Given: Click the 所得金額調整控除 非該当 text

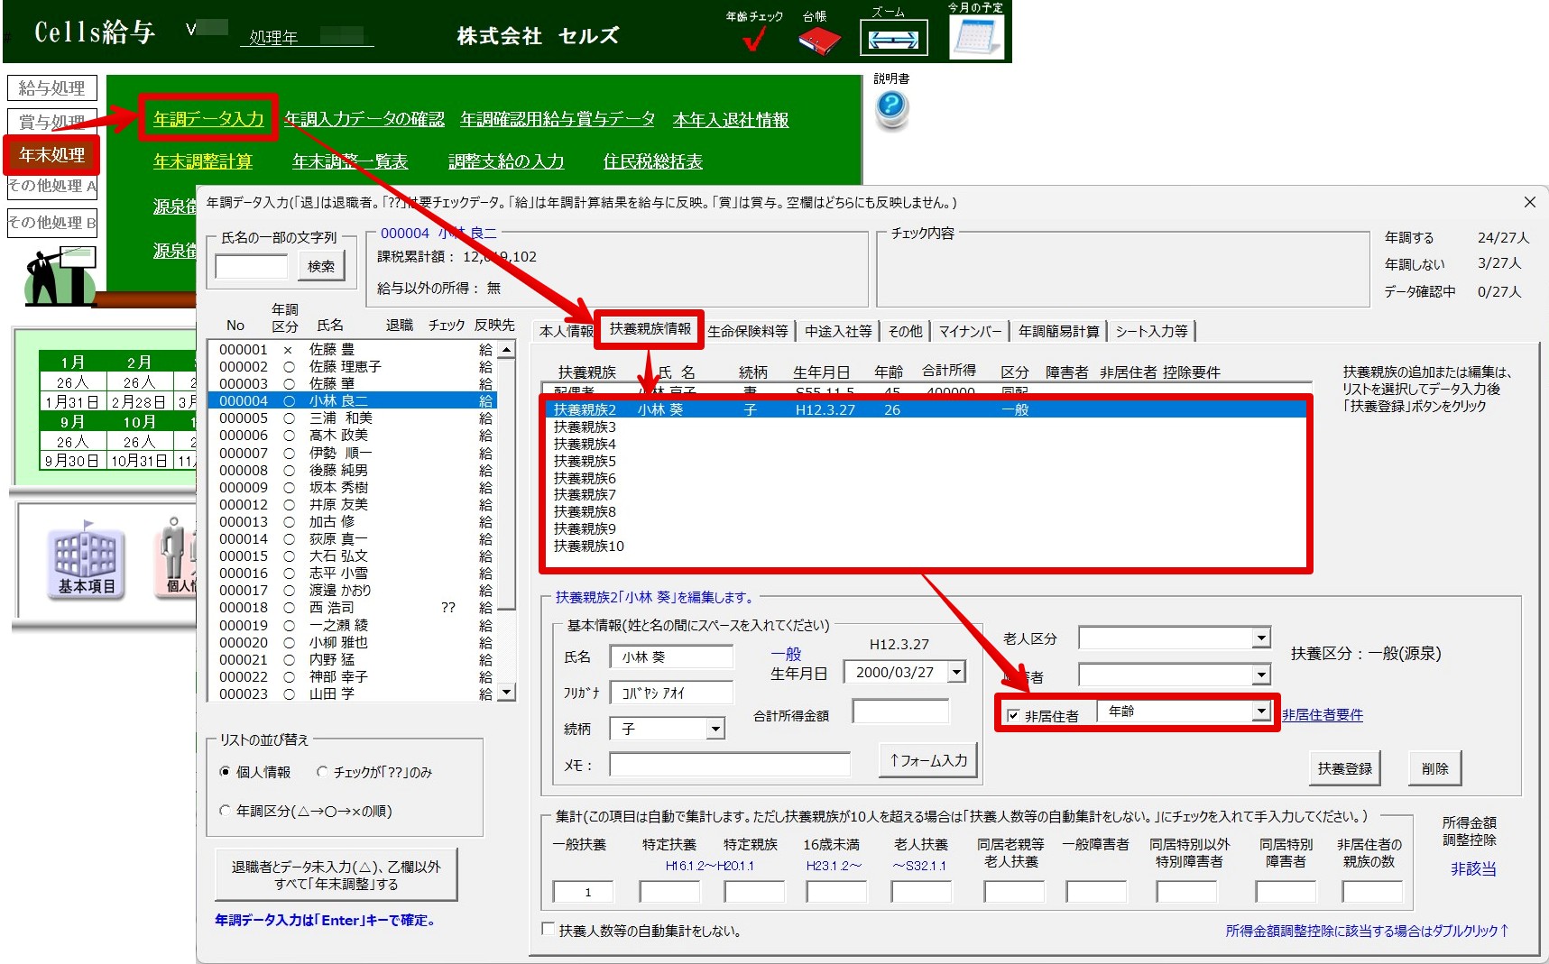Looking at the screenshot, I should [x=1473, y=868].
